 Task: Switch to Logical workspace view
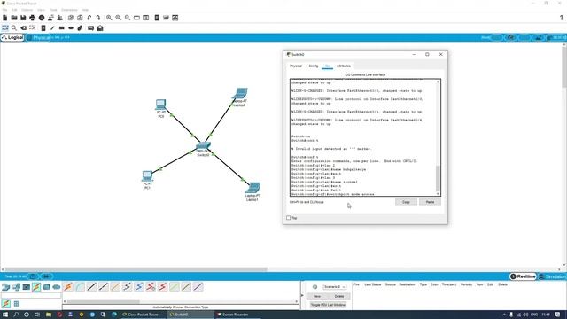tap(12, 37)
